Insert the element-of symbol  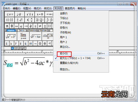click(x=21, y=26)
